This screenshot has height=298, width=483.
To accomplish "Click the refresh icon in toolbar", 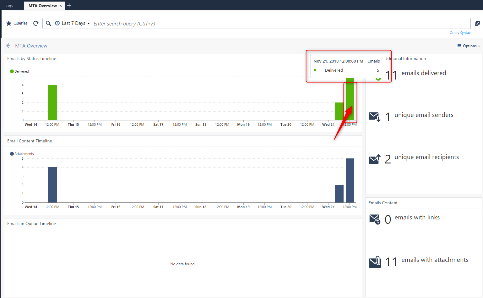I will point(36,23).
